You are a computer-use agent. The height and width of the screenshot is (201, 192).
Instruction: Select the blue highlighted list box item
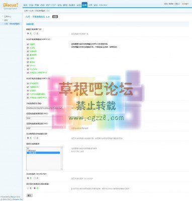43,153
